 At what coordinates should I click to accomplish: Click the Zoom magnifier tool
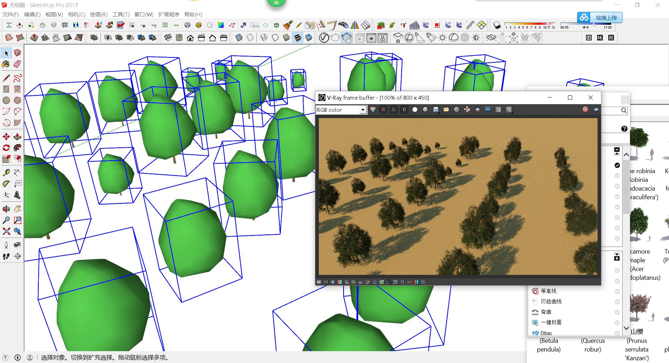tap(6, 220)
